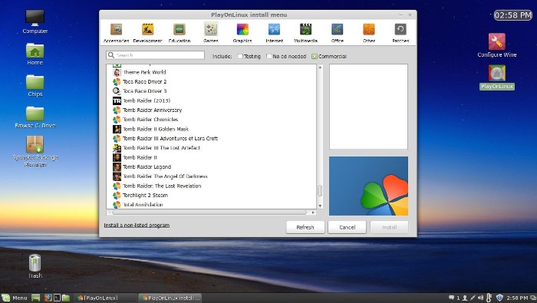
Task: Click the horizontal scroll right arrow
Action: [313, 212]
